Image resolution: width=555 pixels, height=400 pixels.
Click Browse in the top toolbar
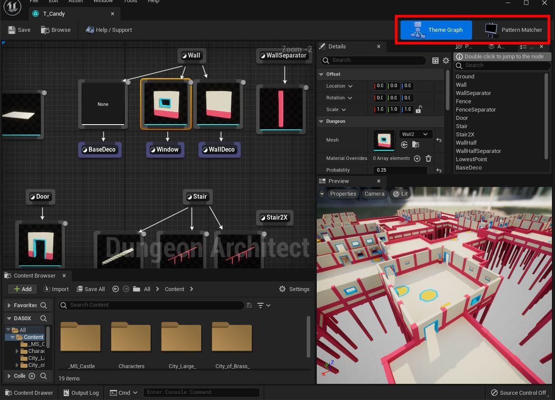[x=55, y=30]
